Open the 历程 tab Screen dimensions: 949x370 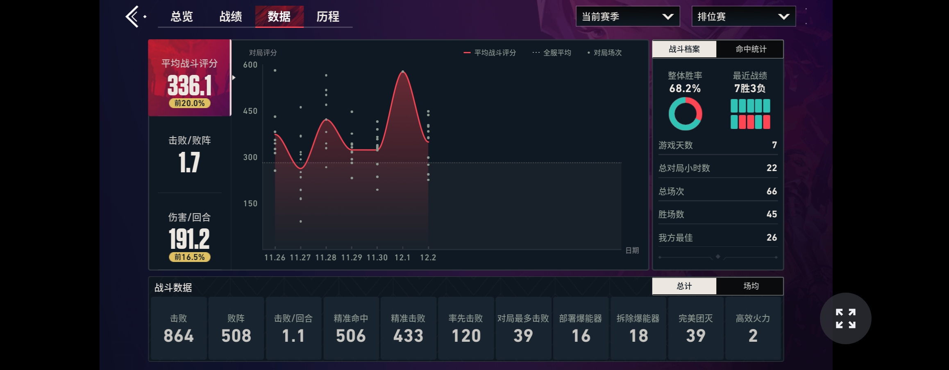[328, 17]
